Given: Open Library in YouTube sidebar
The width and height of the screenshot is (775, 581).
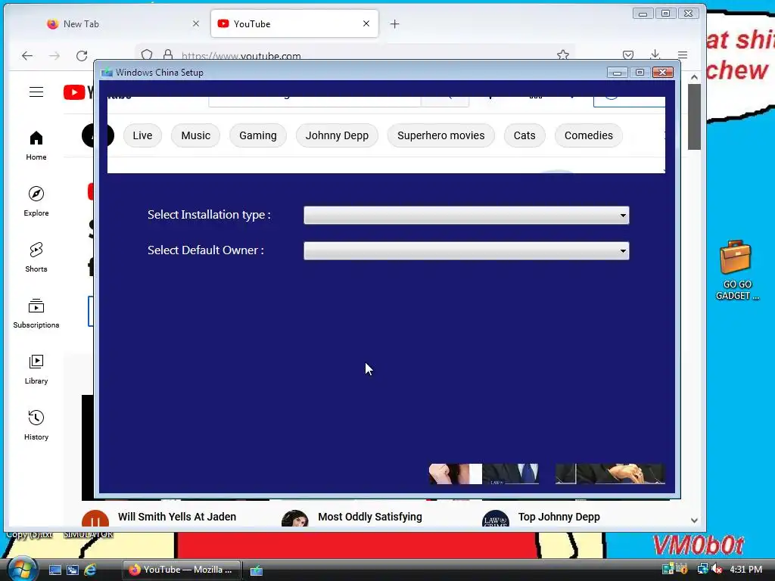Looking at the screenshot, I should click(x=36, y=369).
